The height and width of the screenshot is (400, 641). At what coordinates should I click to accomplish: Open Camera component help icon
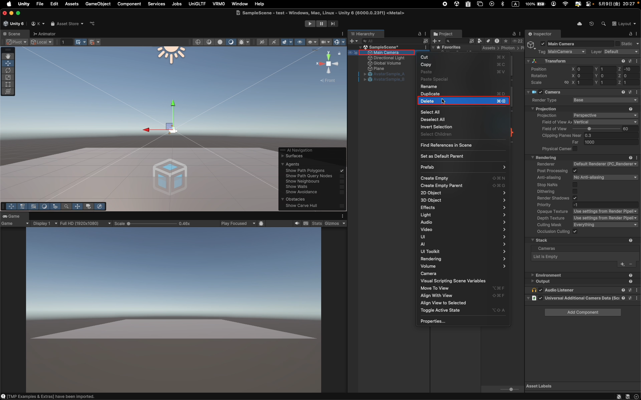tap(623, 92)
